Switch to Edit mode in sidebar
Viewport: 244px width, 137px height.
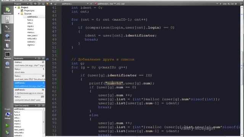point(7,19)
